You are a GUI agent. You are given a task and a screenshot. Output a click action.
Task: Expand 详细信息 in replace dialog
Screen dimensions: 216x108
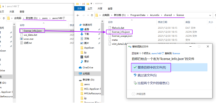(139, 94)
